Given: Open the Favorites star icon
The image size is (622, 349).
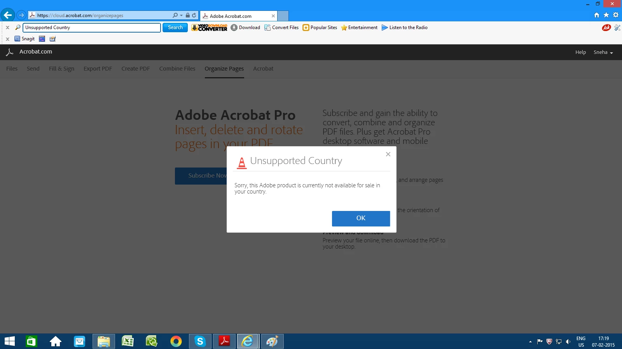Looking at the screenshot, I should (606, 15).
